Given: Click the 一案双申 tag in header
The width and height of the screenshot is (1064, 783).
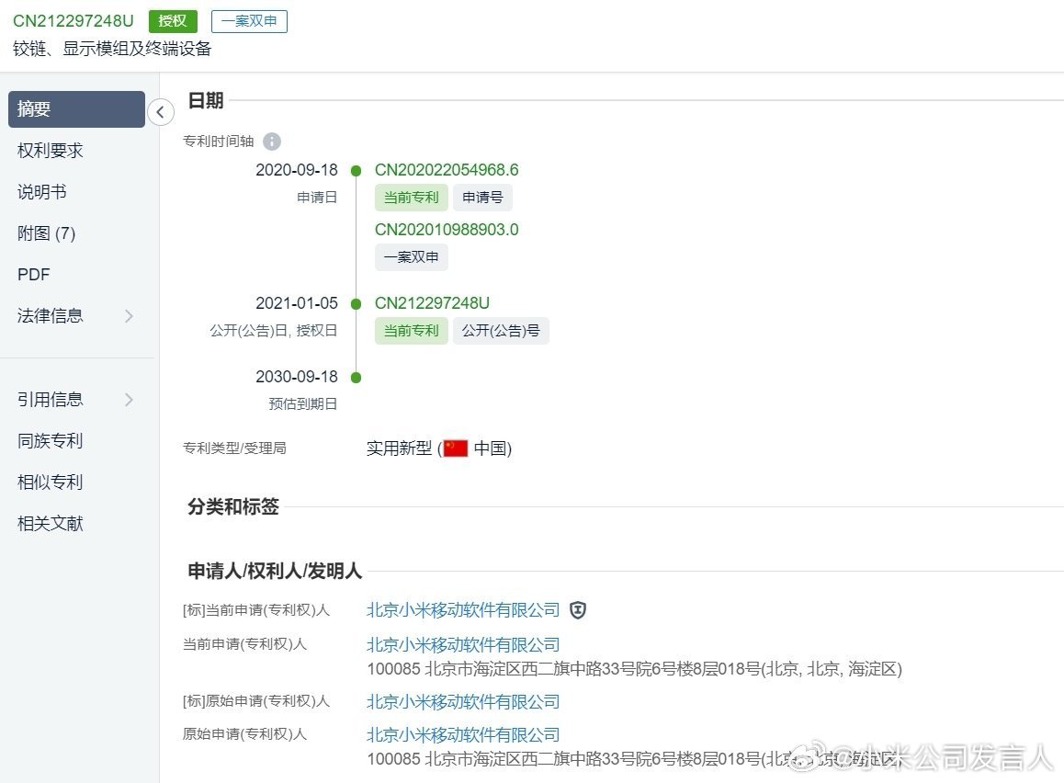Looking at the screenshot, I should coord(249,21).
